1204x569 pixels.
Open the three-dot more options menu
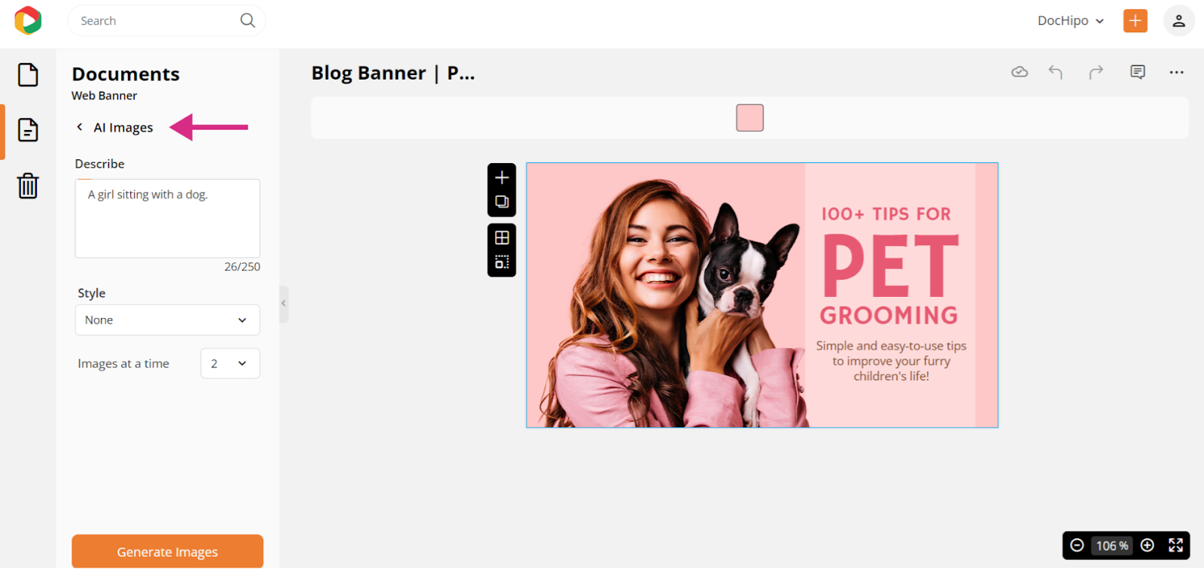[1177, 72]
